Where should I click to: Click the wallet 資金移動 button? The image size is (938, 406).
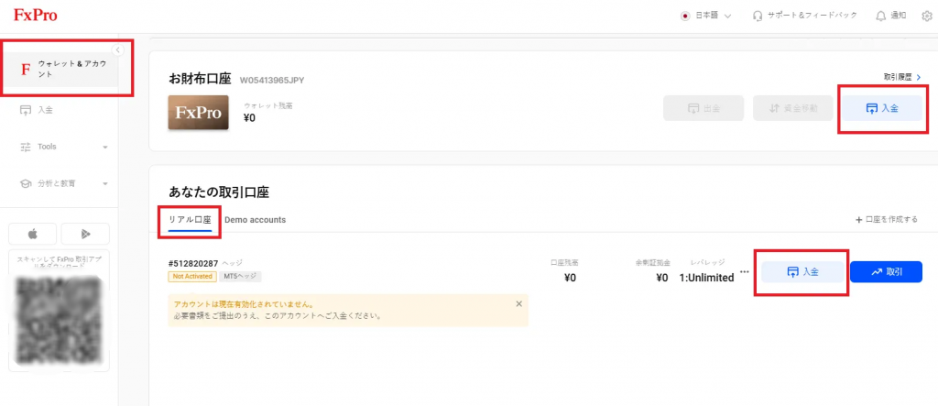click(x=792, y=108)
